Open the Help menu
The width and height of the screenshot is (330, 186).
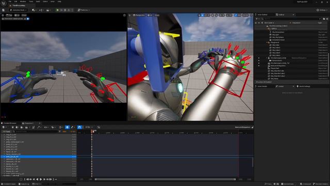[x=59, y=2]
